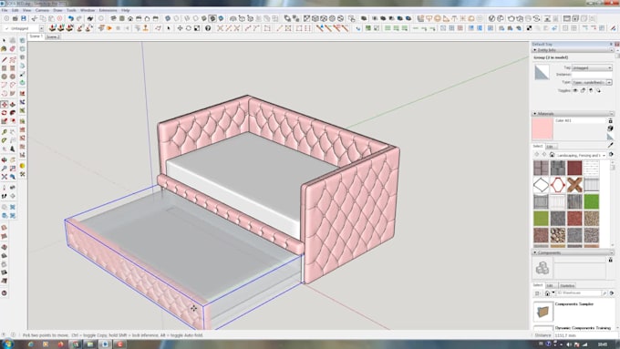
Task: Open the Components navigation dropdown arrow
Action: tap(553, 293)
